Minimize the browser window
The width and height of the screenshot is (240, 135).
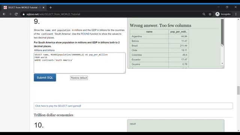click(218, 7)
